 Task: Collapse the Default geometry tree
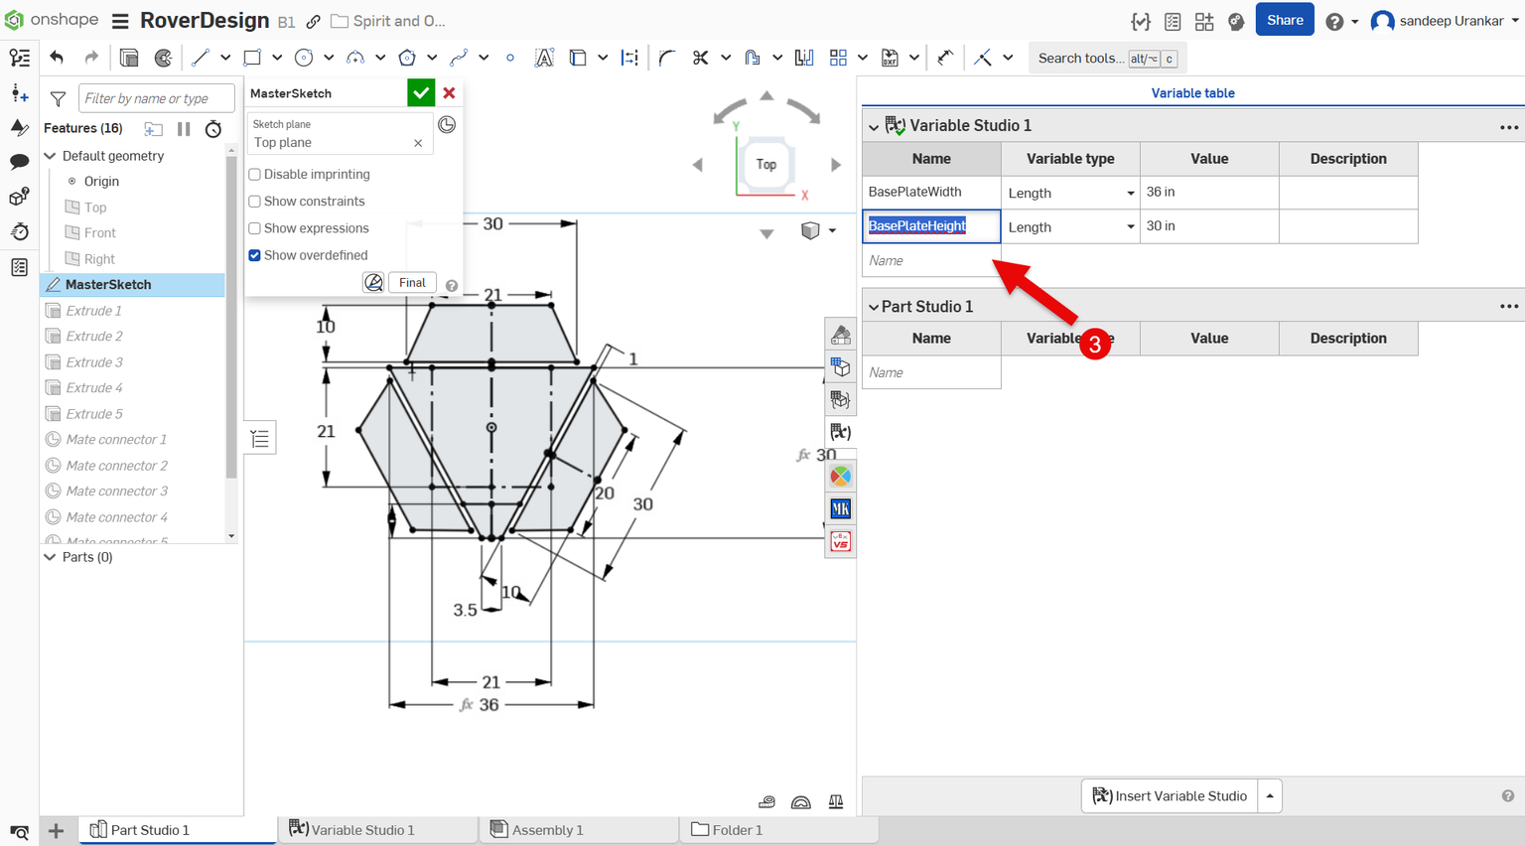(x=49, y=156)
